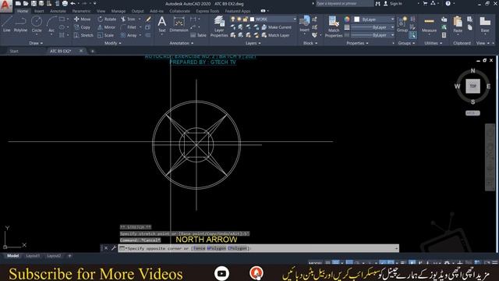This screenshot has width=499, height=281.
Task: Toggle the grid display in status bar
Action: click(x=327, y=262)
